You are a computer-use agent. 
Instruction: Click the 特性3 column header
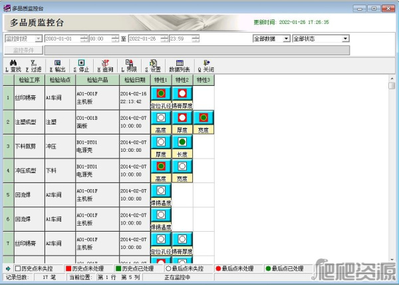[x=203, y=80]
